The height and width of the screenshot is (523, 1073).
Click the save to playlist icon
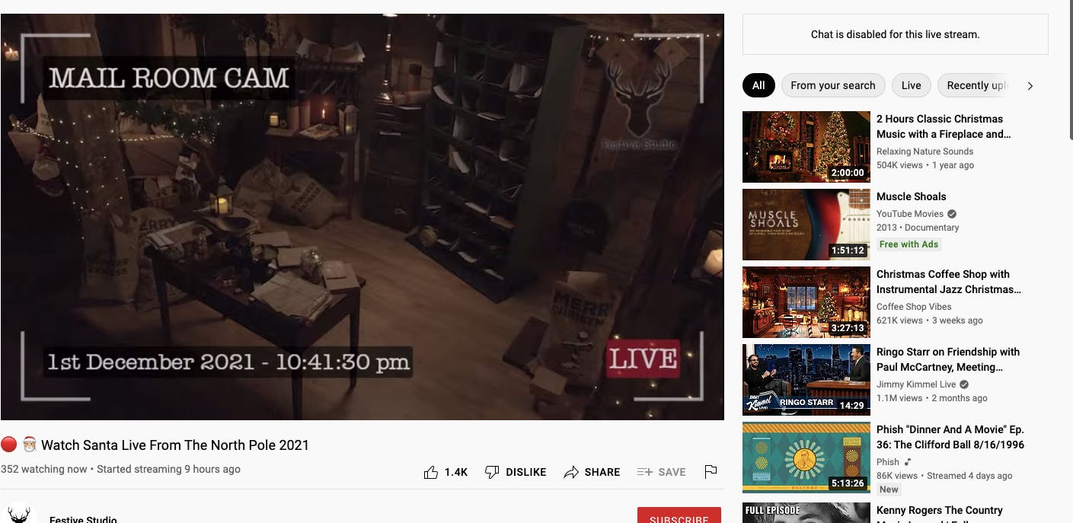coord(644,472)
